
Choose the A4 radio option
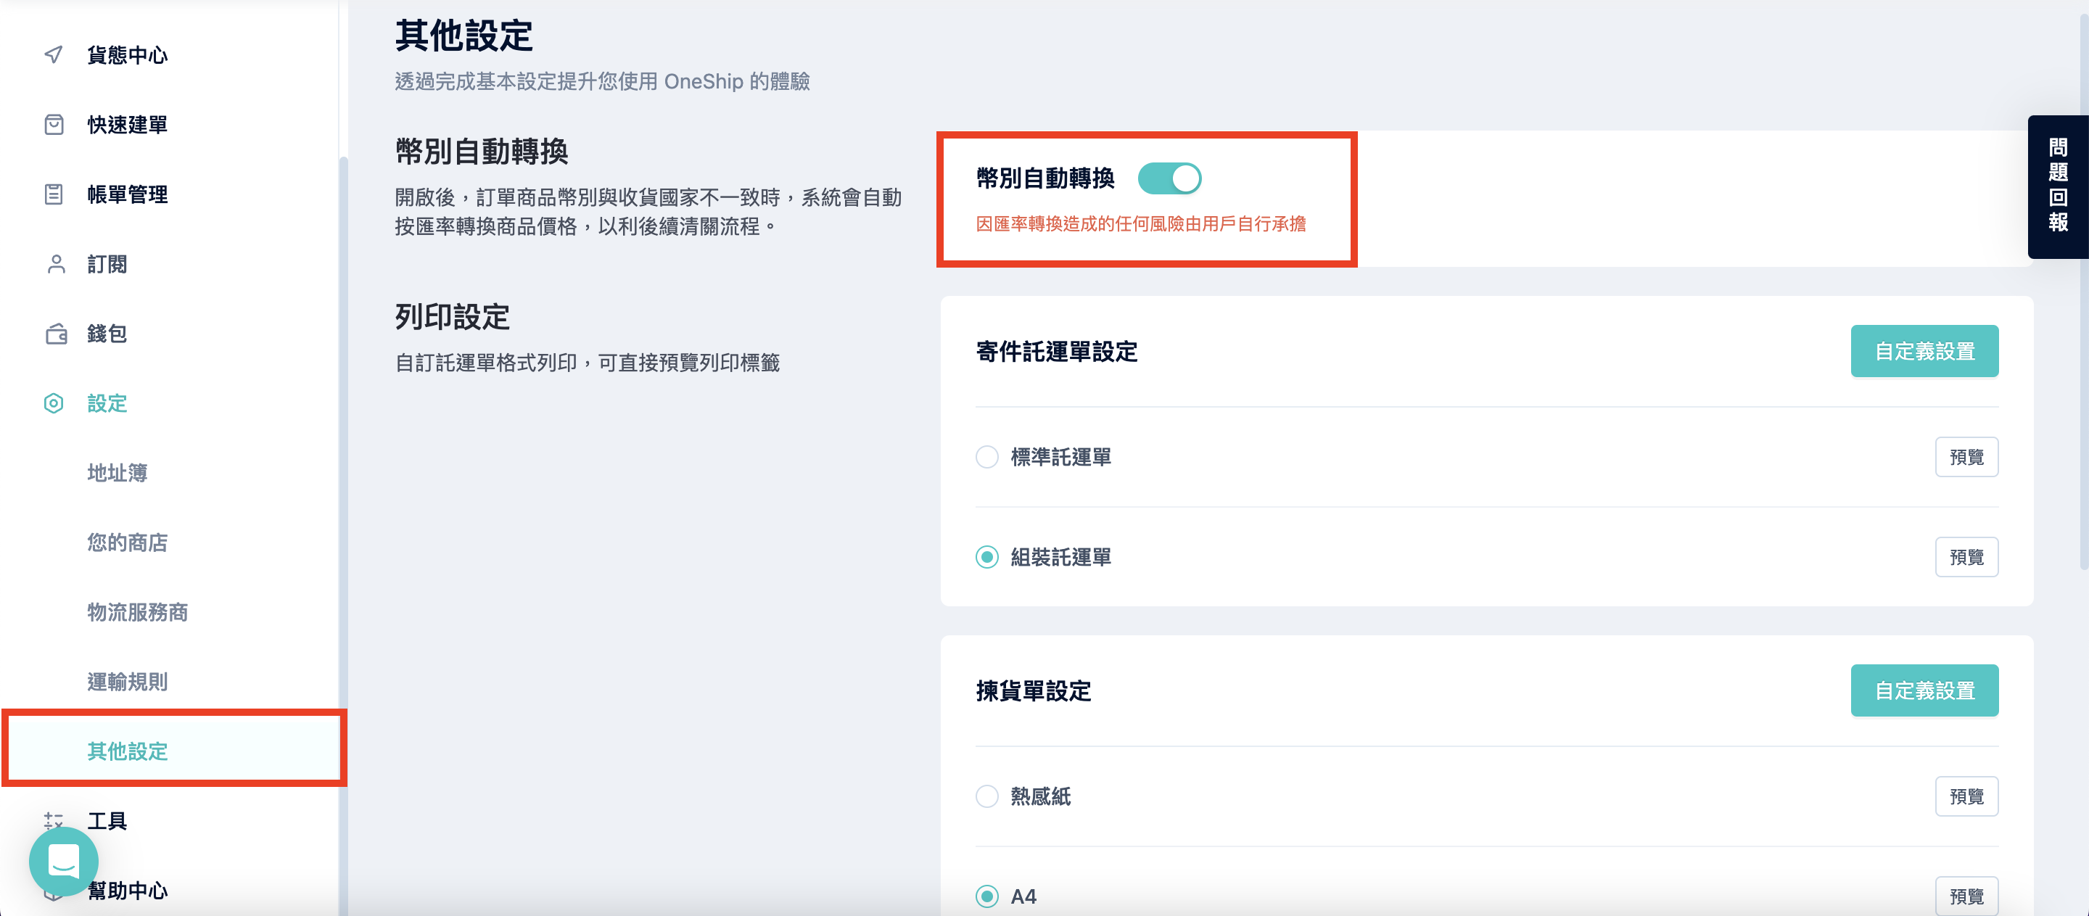[x=986, y=896]
